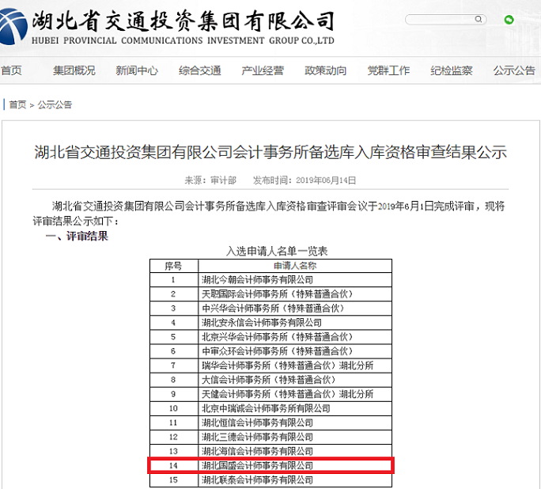Select 中审众环会计师事务所 table cell
The height and width of the screenshot is (489, 541).
click(x=295, y=351)
